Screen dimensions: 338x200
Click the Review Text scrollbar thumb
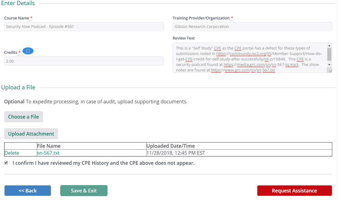pyautogui.click(x=330, y=54)
